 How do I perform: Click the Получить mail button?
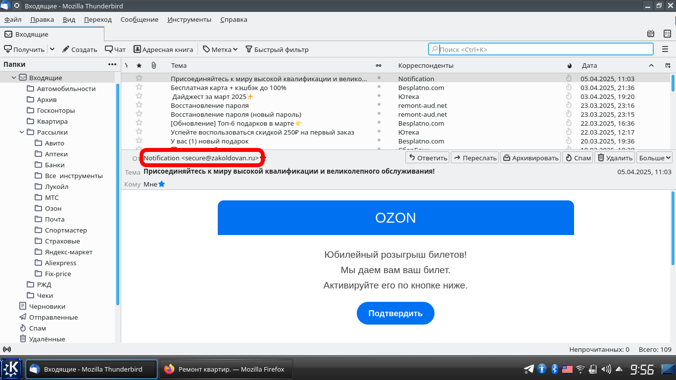(24, 49)
